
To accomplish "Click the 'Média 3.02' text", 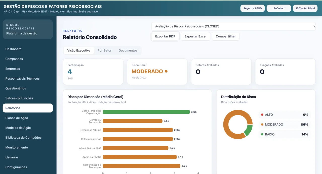I will 139,78.
